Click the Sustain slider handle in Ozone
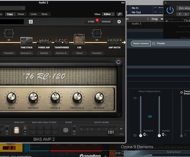This screenshot has width=190, height=157. tap(159, 136)
